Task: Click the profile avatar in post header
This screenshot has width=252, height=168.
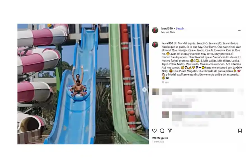Action: click(x=155, y=30)
